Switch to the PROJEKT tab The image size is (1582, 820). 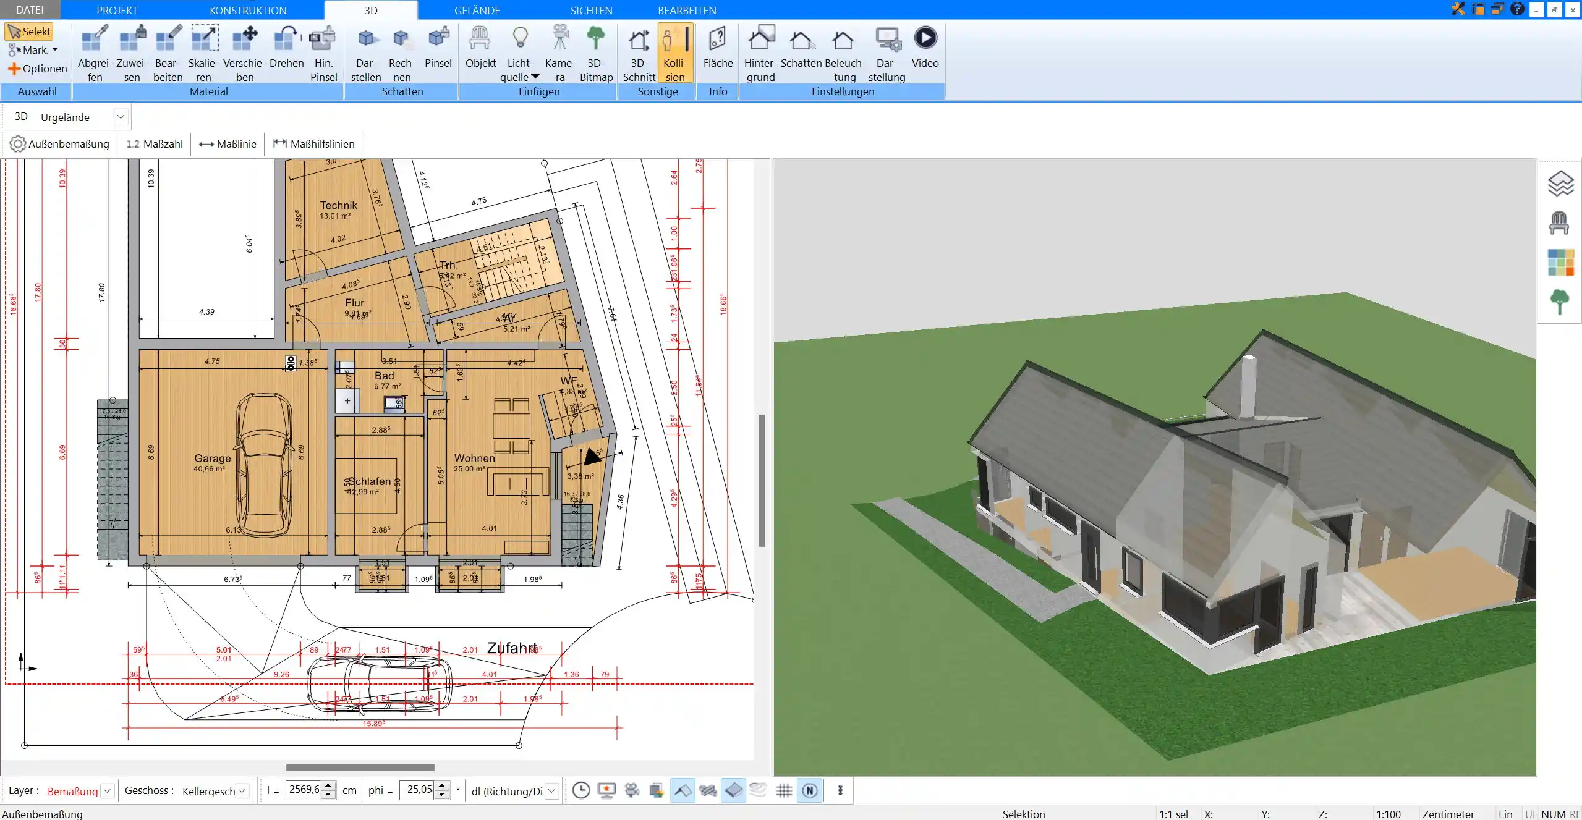coord(117,10)
